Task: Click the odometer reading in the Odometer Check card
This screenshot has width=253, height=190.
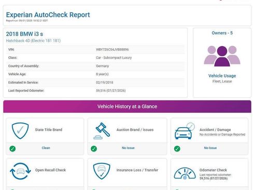Action: pyautogui.click(x=214, y=179)
